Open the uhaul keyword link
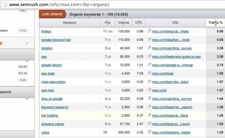 pos(45,132)
